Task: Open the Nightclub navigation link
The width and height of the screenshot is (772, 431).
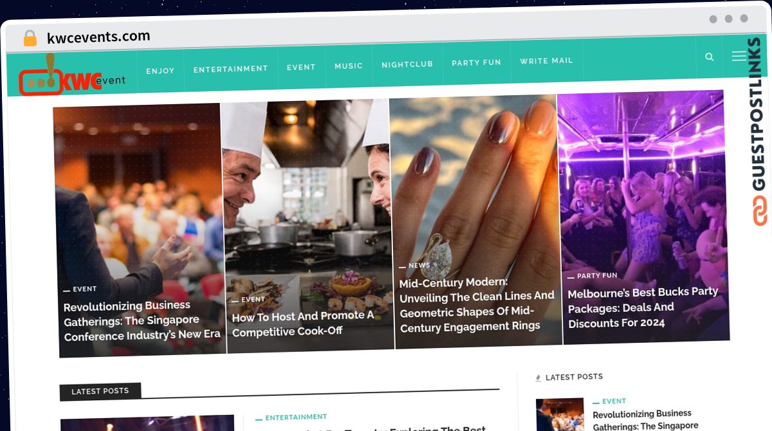Action: click(x=407, y=64)
